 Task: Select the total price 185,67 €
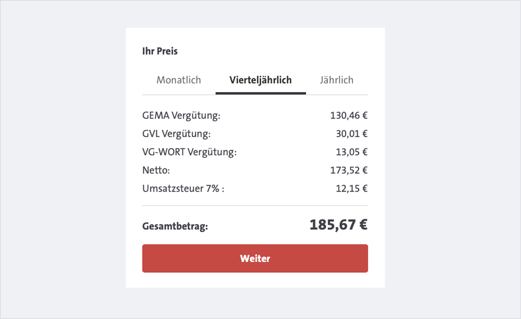(x=338, y=226)
